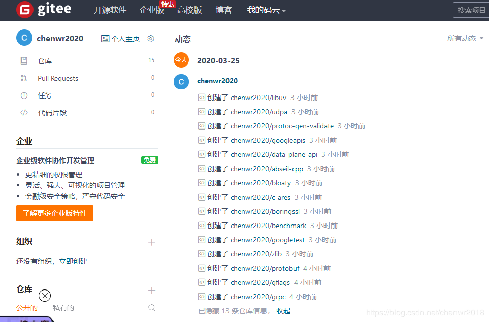Open 任务 item in sidebar
Image resolution: width=489 pixels, height=322 pixels.
87,95
